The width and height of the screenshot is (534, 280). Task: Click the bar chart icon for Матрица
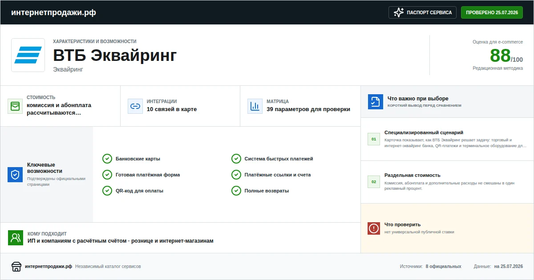tap(255, 106)
